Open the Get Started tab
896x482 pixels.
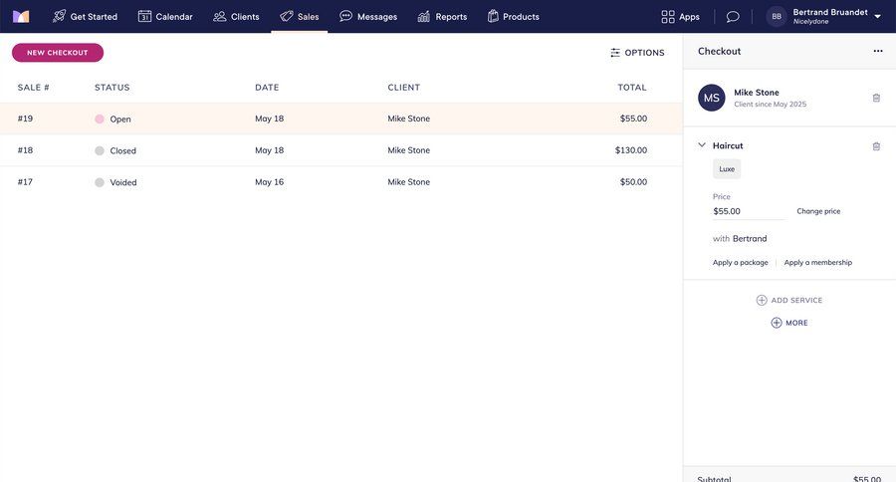tap(85, 17)
